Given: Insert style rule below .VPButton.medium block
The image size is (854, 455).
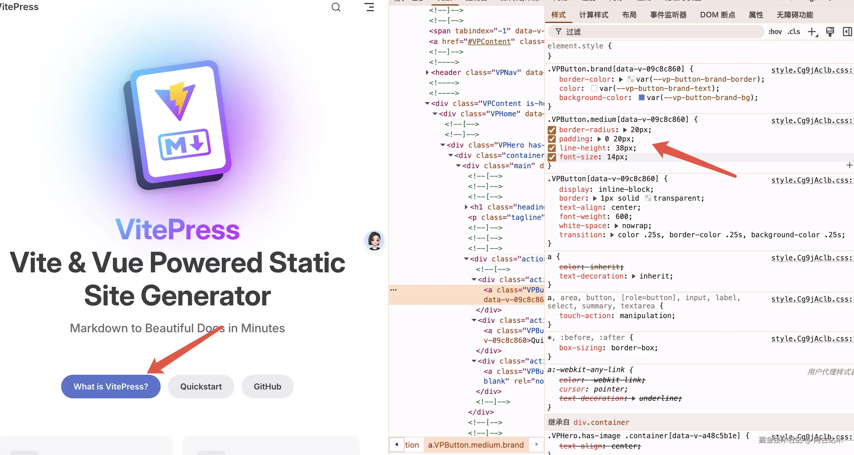Looking at the screenshot, I should tap(849, 165).
